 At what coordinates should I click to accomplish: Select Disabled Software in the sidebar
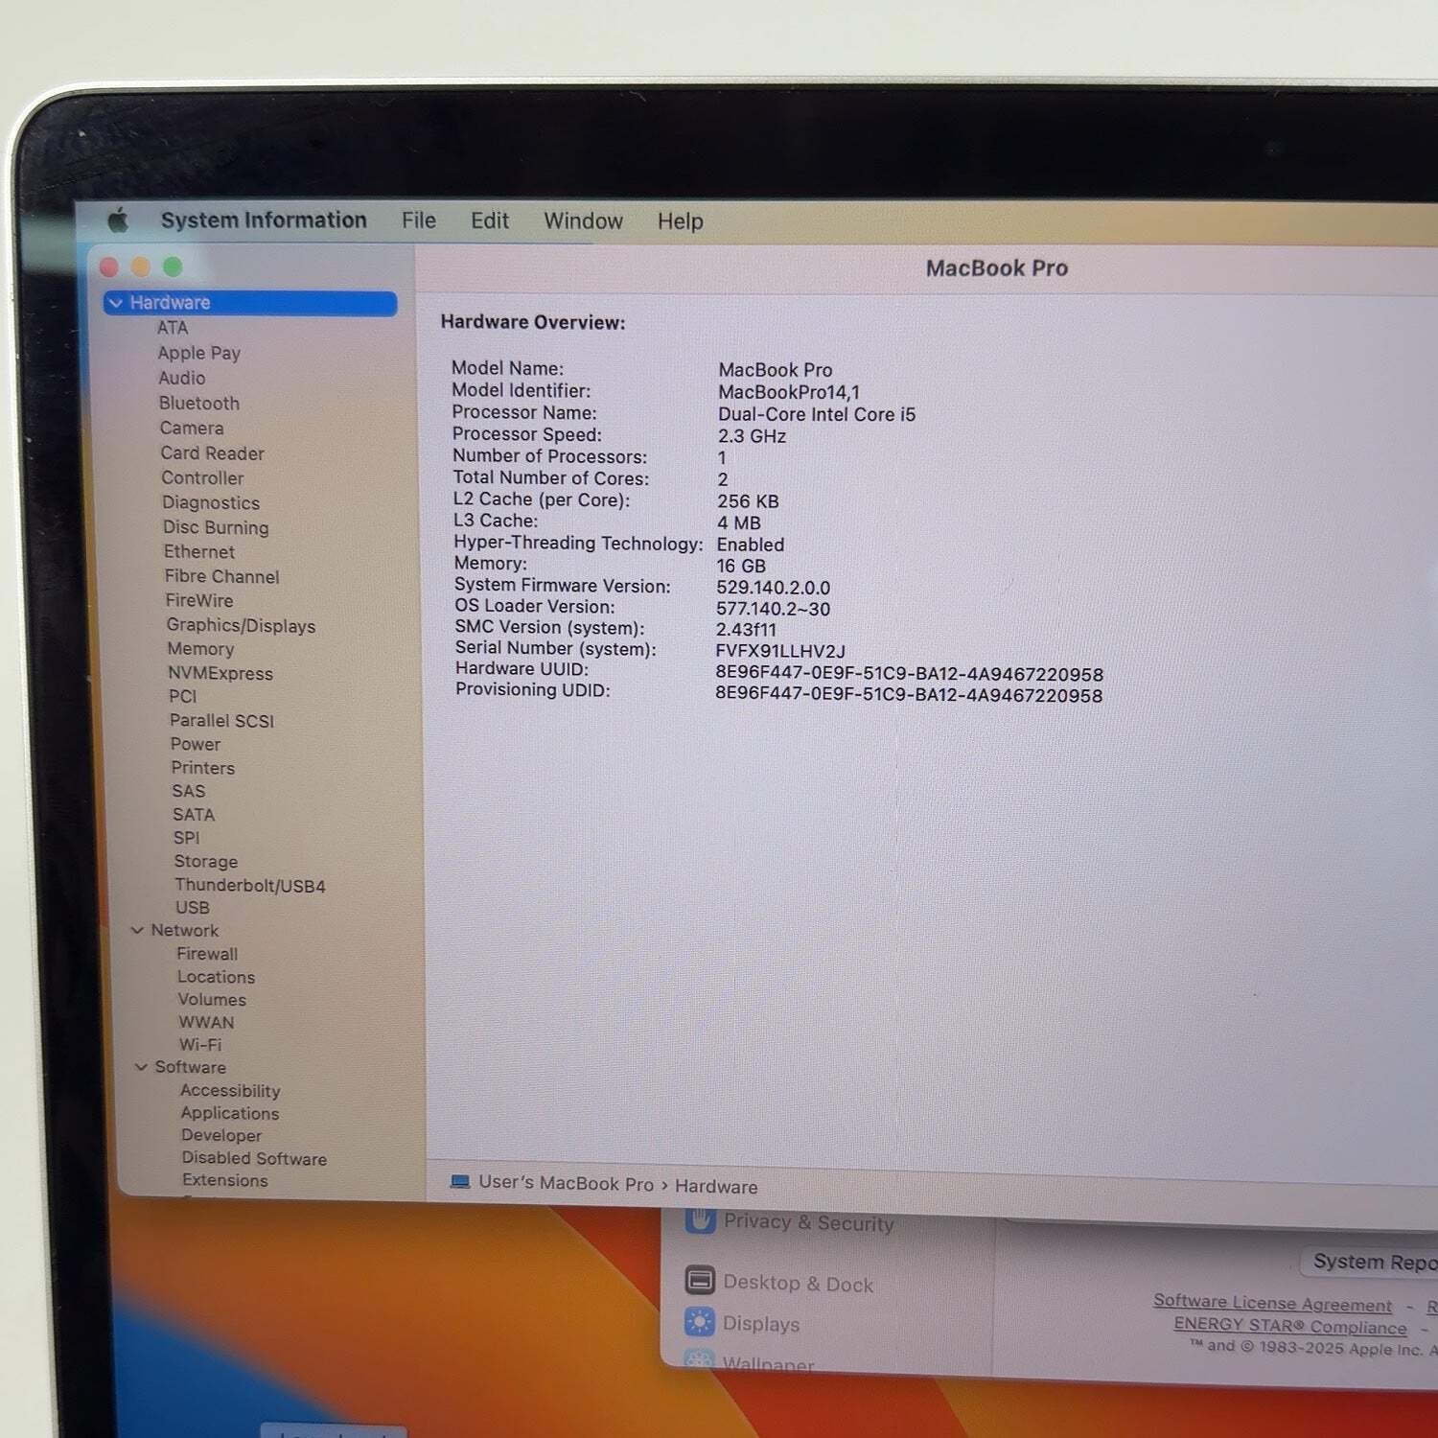point(254,1158)
